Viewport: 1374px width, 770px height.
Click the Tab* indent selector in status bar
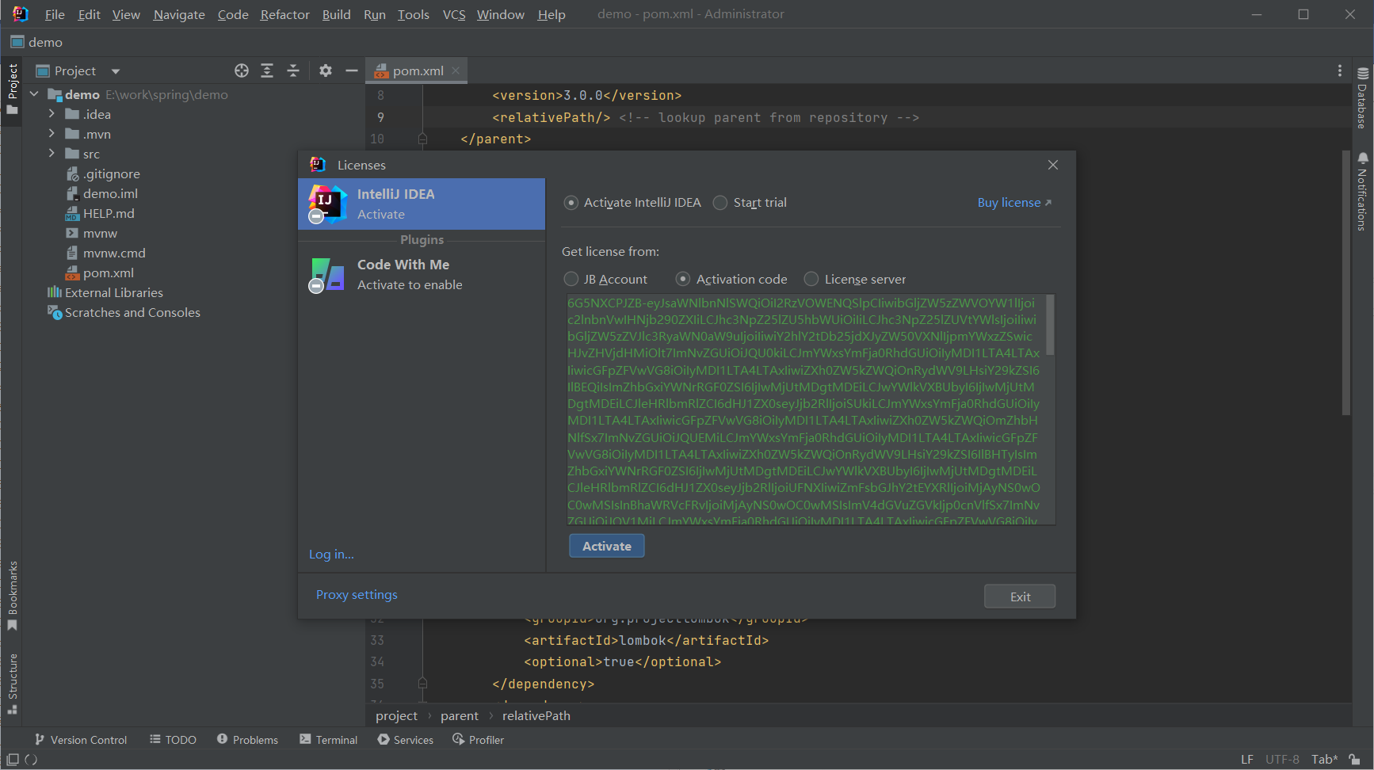1324,759
